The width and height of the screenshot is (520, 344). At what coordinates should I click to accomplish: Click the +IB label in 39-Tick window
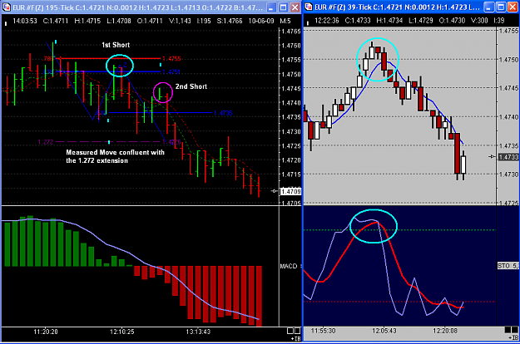tap(513, 337)
